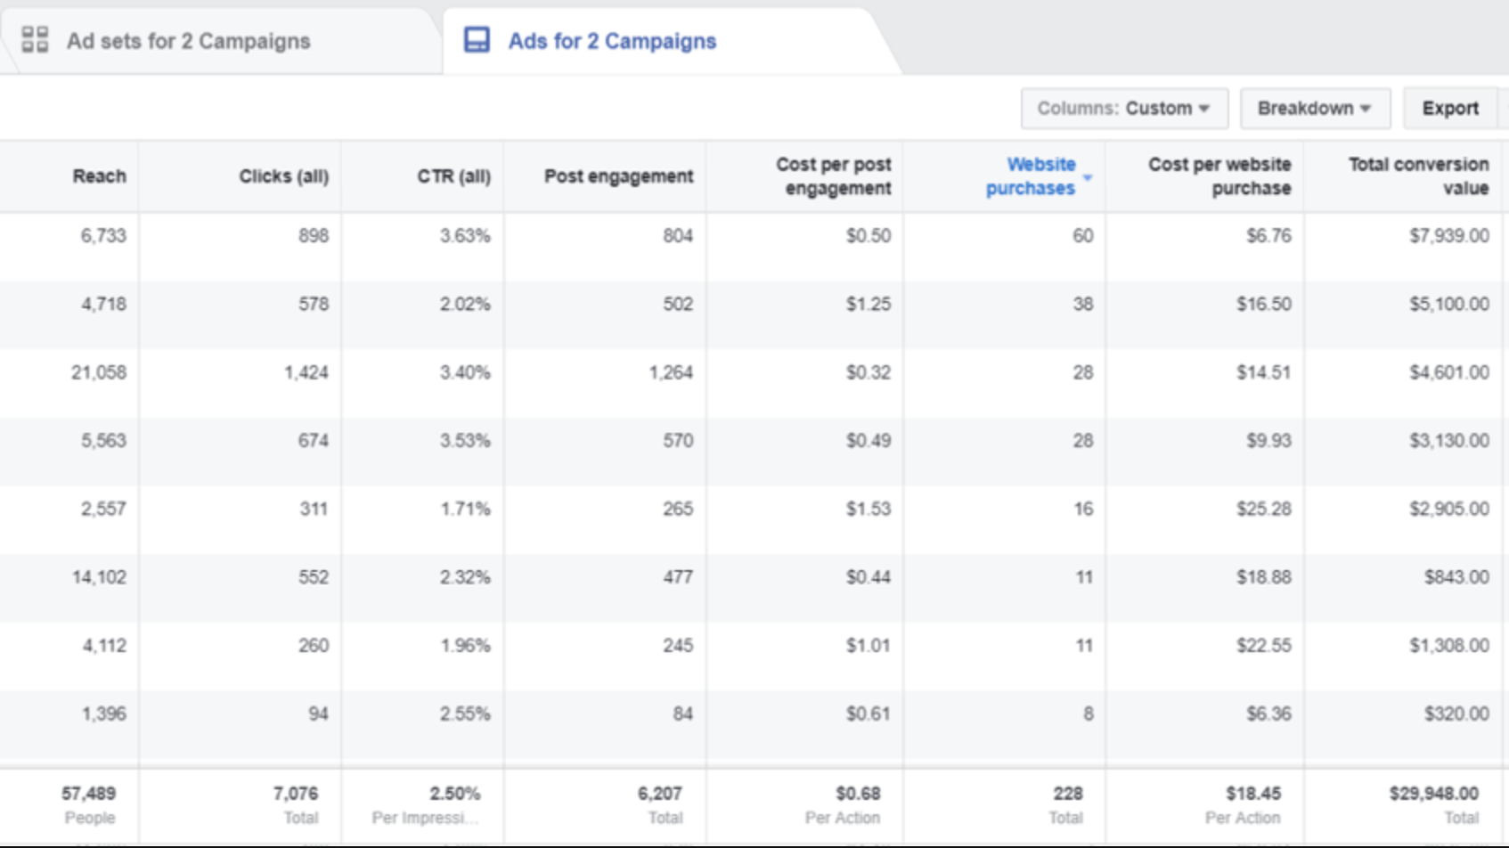Open the Columns: Custom dropdown
1509x848 pixels.
coord(1124,108)
